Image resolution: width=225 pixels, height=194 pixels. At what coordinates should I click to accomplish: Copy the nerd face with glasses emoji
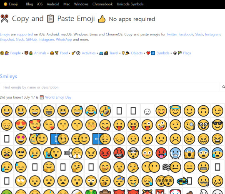[204, 125]
